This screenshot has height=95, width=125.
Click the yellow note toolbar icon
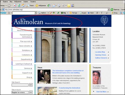coord(69,6)
